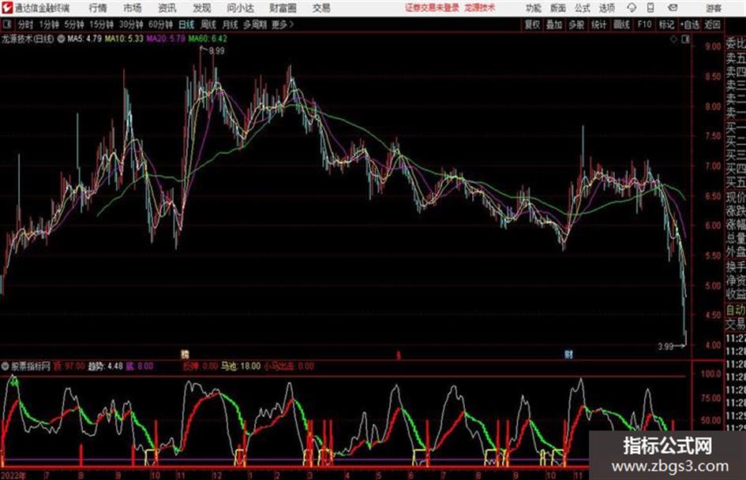Viewport: 746px width, 480px height.
Task: Click the 复权 toolbar button
Action: [x=532, y=24]
